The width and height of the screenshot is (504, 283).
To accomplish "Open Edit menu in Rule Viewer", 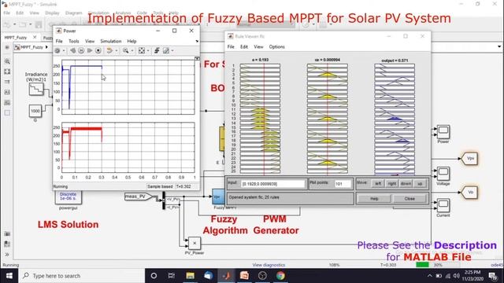I will (x=244, y=47).
